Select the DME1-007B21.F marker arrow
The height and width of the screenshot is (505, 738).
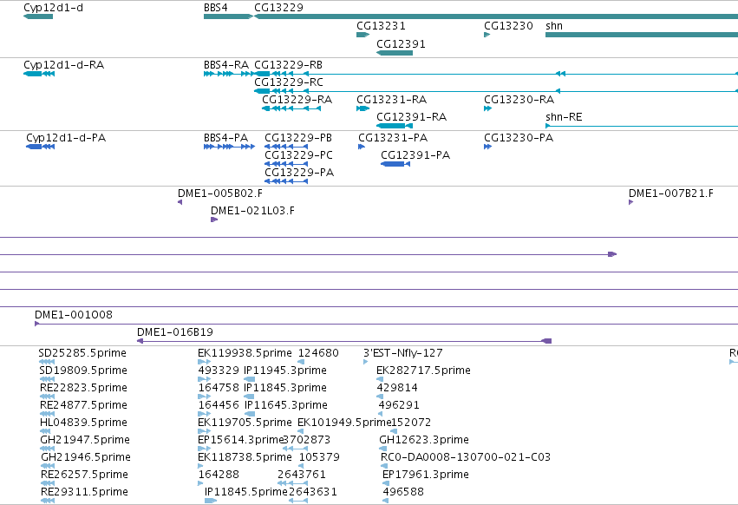(630, 202)
